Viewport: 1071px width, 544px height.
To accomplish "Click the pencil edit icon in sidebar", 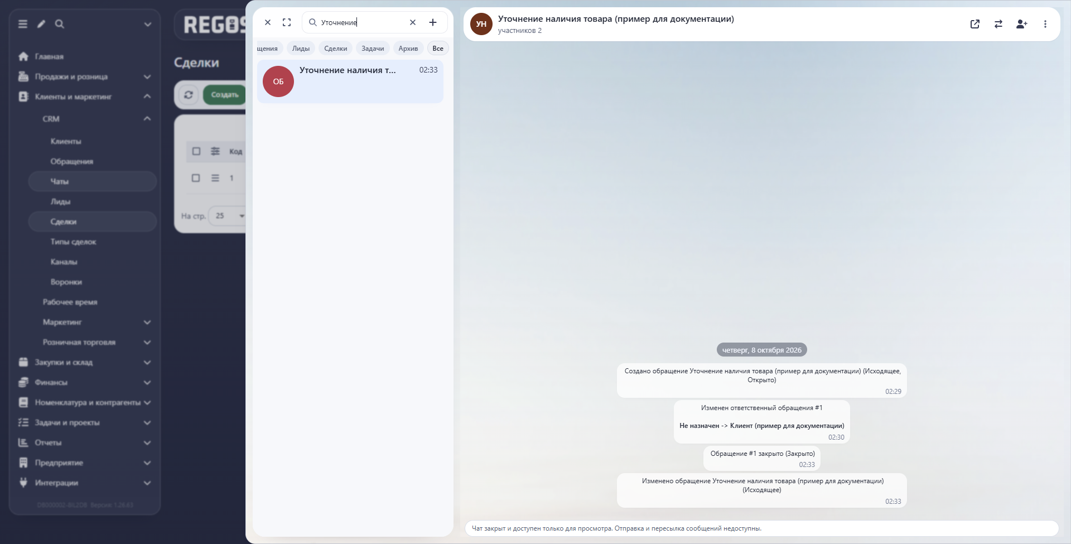I will point(41,24).
